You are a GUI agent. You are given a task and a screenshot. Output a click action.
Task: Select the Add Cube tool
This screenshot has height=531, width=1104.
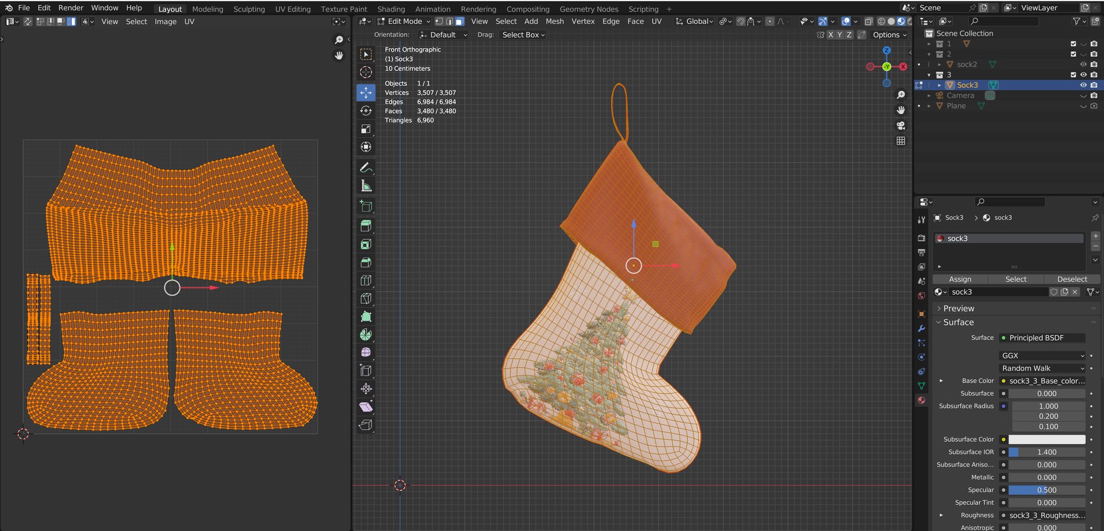366,206
